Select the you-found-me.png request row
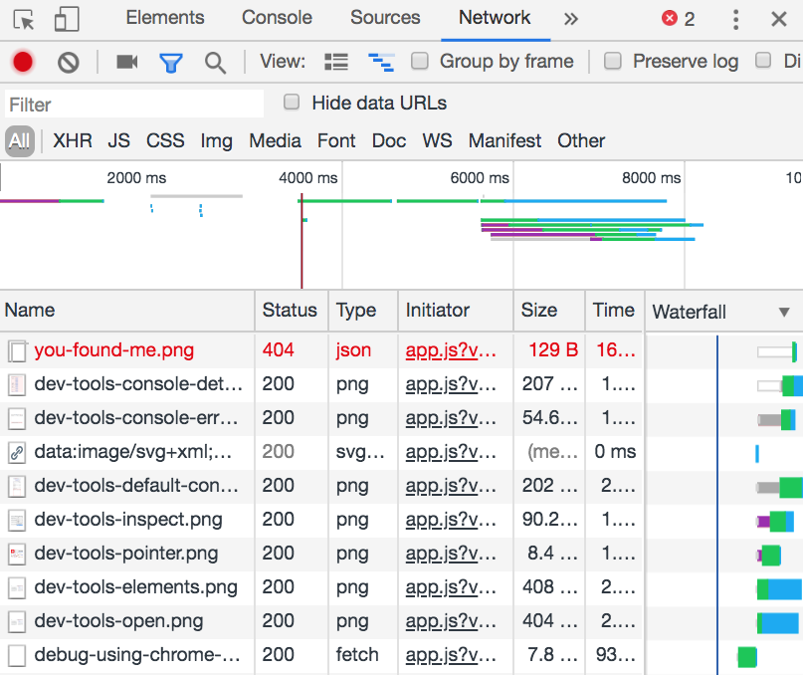803x675 pixels. point(321,350)
